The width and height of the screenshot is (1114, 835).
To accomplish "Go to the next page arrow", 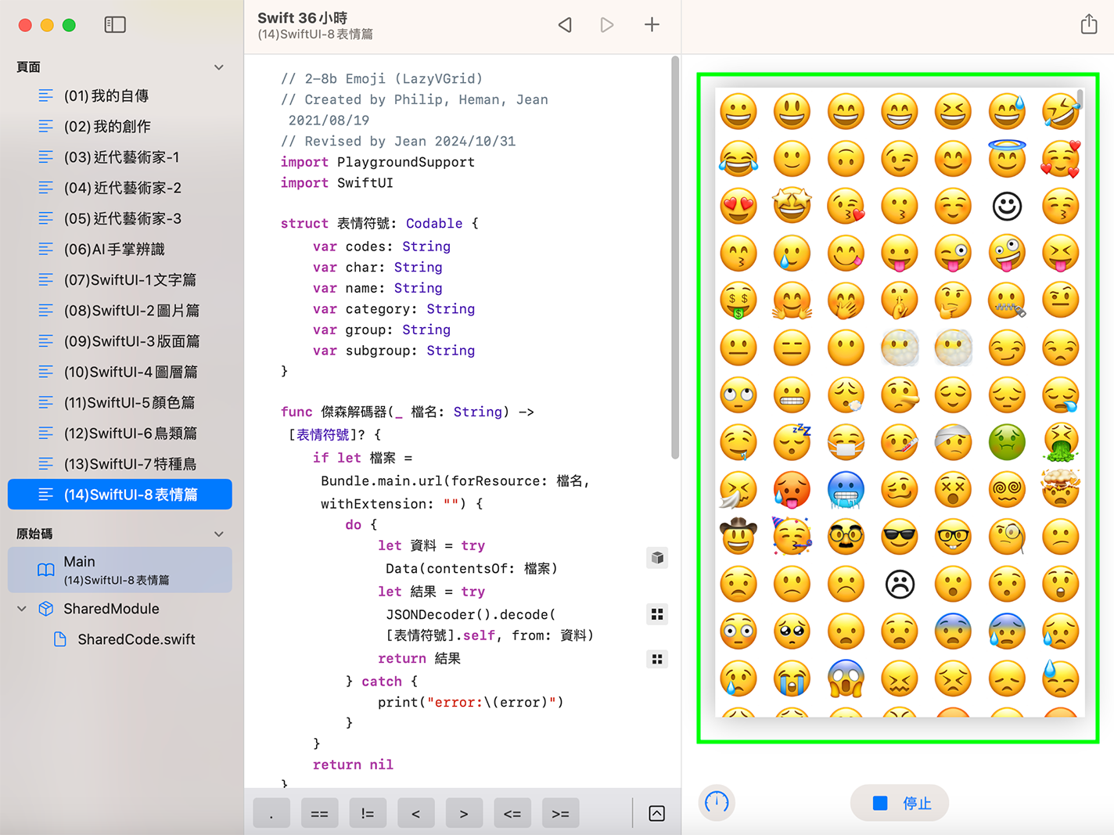I will [607, 25].
